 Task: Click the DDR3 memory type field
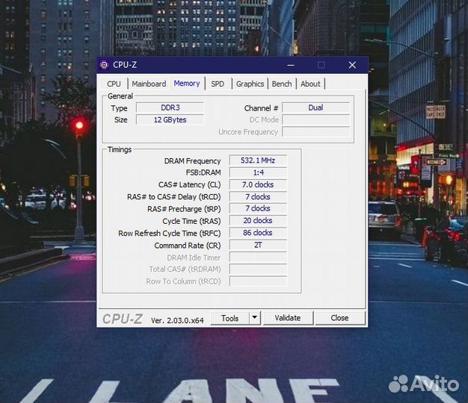170,107
